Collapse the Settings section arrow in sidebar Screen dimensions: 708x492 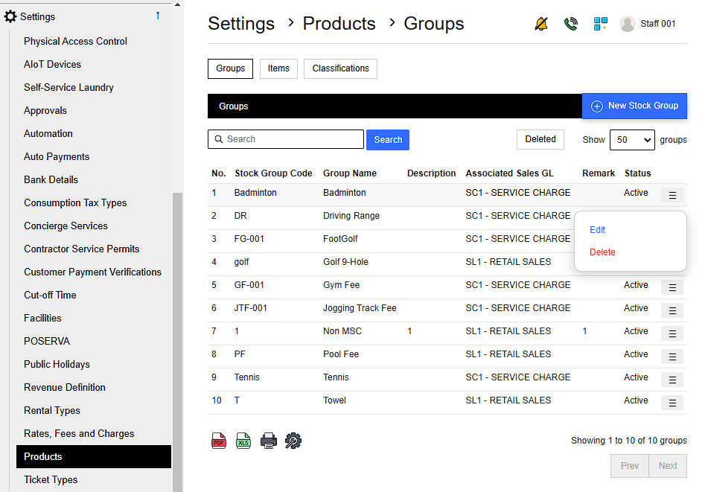[157, 16]
